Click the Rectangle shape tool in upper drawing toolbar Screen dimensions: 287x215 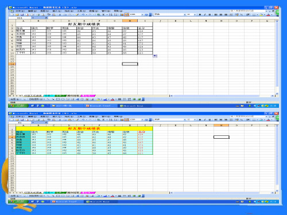point(58,99)
